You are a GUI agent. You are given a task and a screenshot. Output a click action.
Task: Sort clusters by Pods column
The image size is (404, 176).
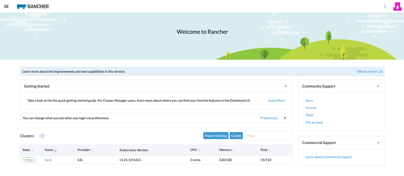click(x=266, y=150)
